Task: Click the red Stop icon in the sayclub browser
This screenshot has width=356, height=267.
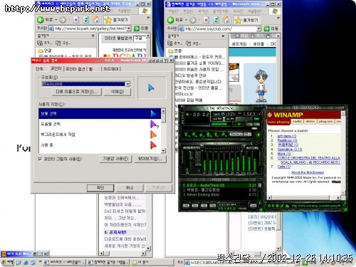Action: 206,20
